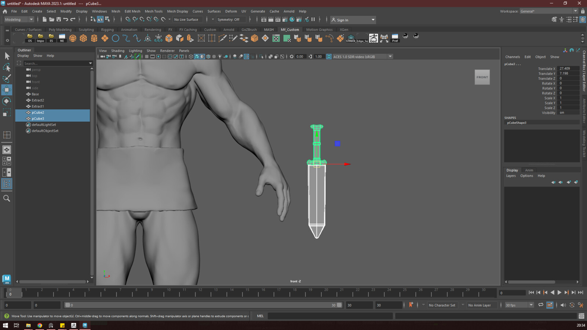Open the Modeling menu set dropdown
This screenshot has height=330, width=587.
(19, 19)
